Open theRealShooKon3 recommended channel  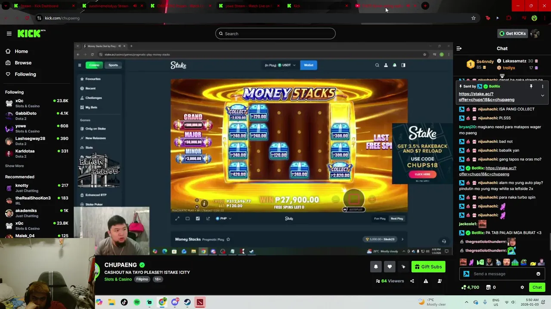(37, 200)
